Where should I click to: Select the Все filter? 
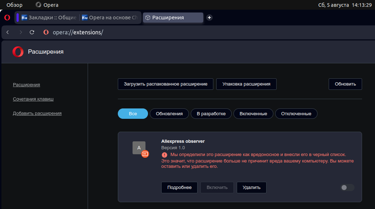133,114
